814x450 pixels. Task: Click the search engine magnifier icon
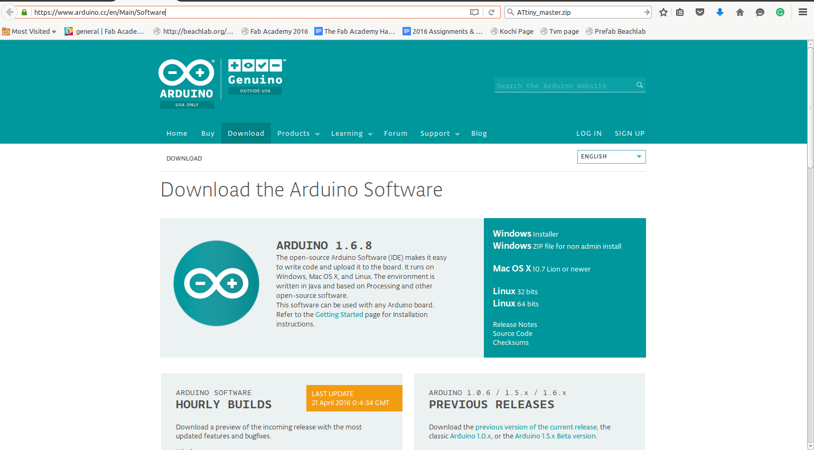[x=510, y=12]
